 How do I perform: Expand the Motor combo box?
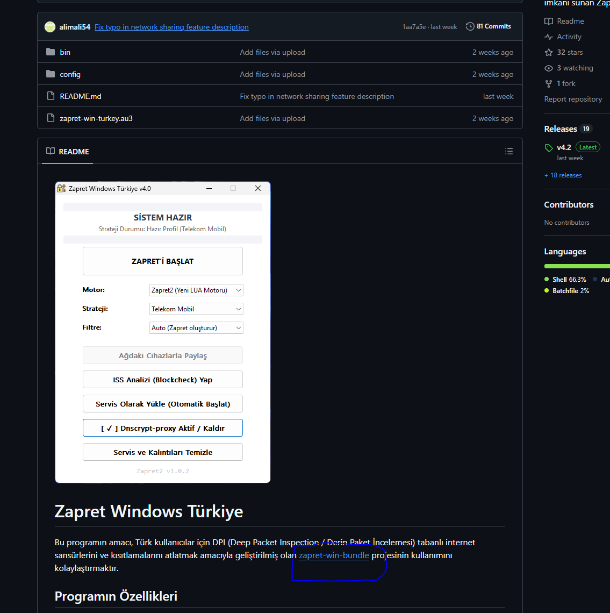click(196, 290)
